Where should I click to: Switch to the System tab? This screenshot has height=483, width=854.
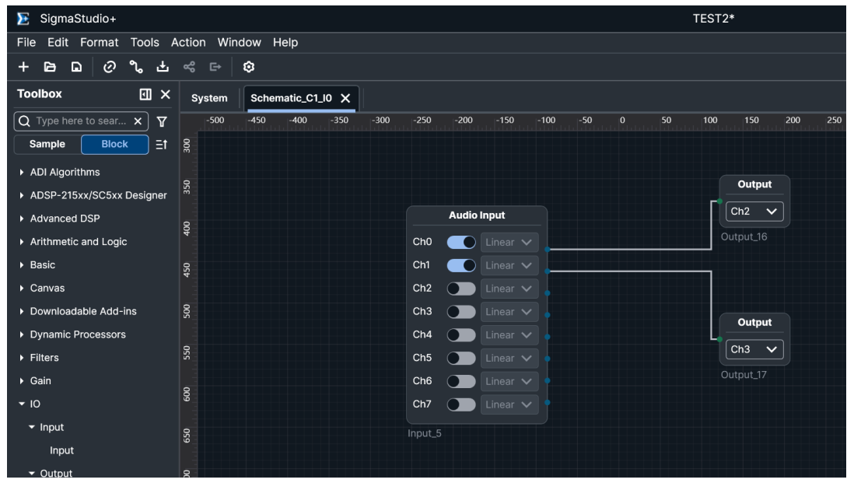[x=209, y=98]
